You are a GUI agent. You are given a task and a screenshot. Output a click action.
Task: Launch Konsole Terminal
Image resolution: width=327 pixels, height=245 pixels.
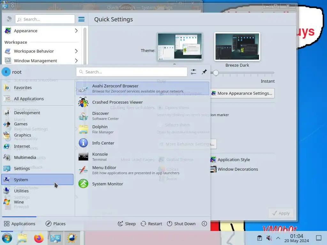[x=143, y=157]
